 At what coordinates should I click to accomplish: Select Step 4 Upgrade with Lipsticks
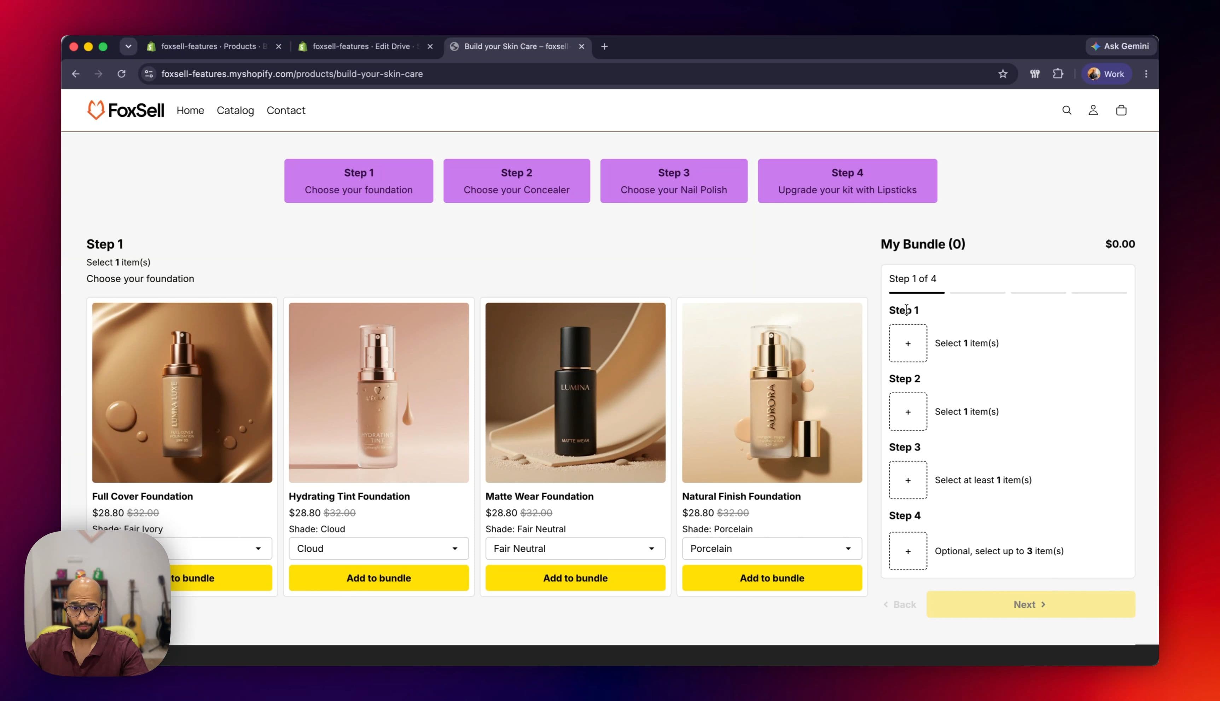click(x=847, y=181)
